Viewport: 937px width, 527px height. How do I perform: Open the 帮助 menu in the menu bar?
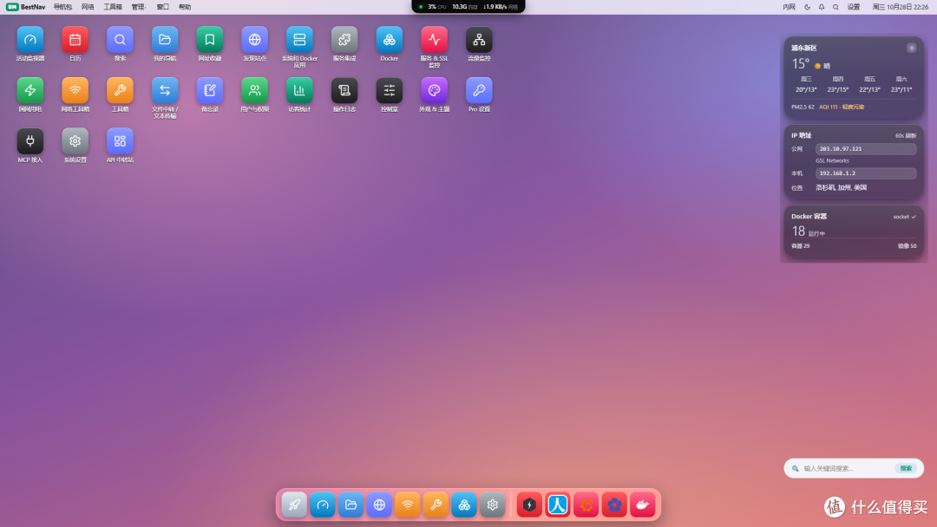[x=185, y=7]
